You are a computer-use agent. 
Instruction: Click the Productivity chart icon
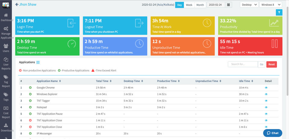coord(274,23)
